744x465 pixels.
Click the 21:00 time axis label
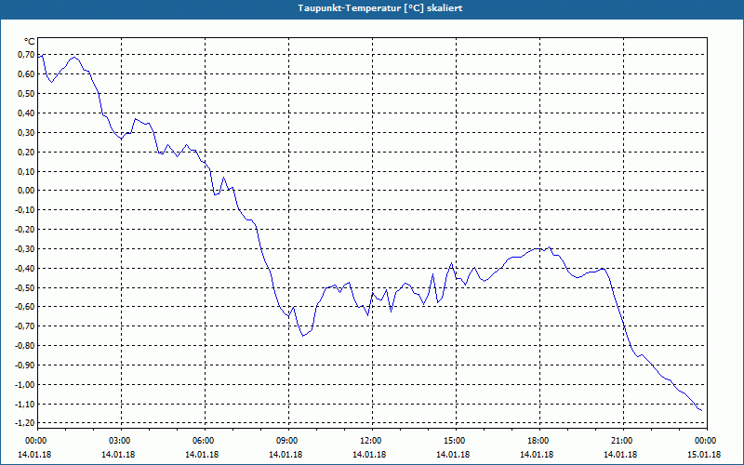(622, 441)
